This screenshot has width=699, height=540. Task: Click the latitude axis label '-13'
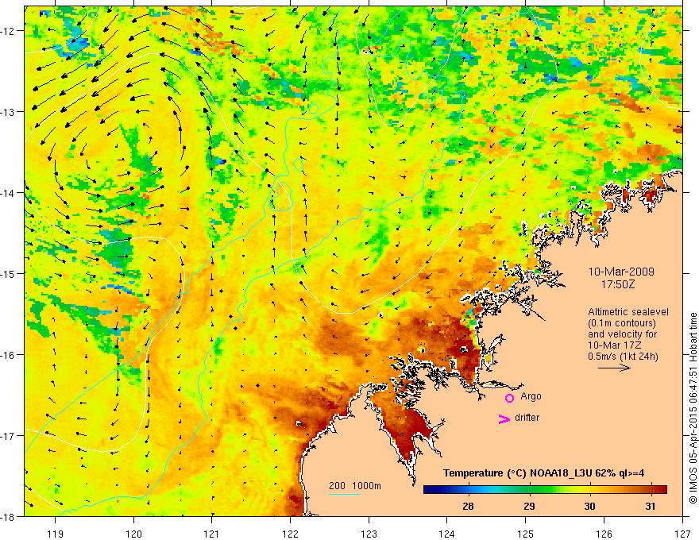[9, 112]
